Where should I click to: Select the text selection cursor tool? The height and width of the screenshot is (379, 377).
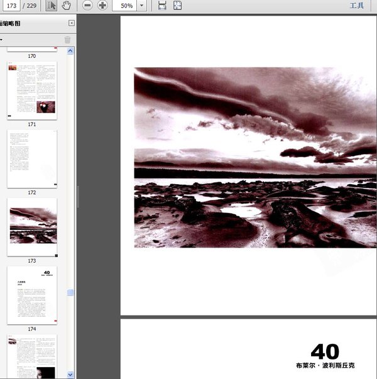click(x=52, y=6)
